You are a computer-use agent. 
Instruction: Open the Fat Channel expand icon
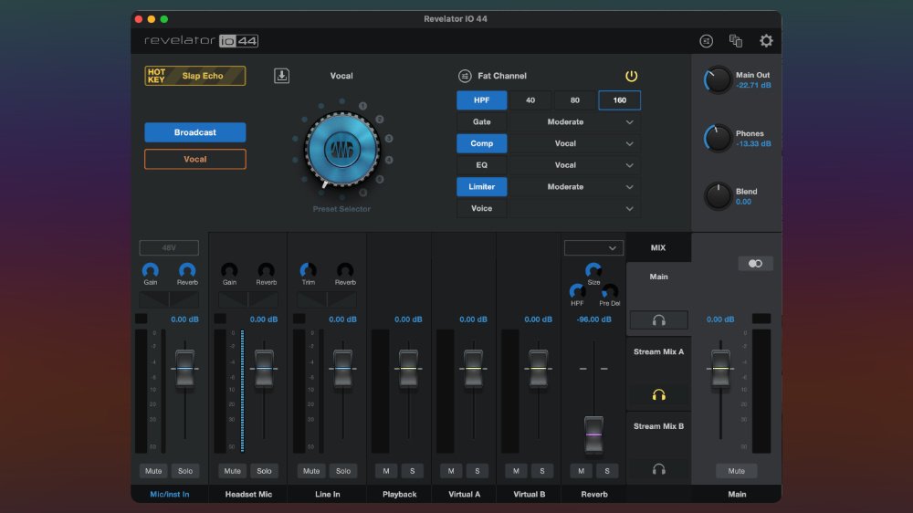pos(464,76)
